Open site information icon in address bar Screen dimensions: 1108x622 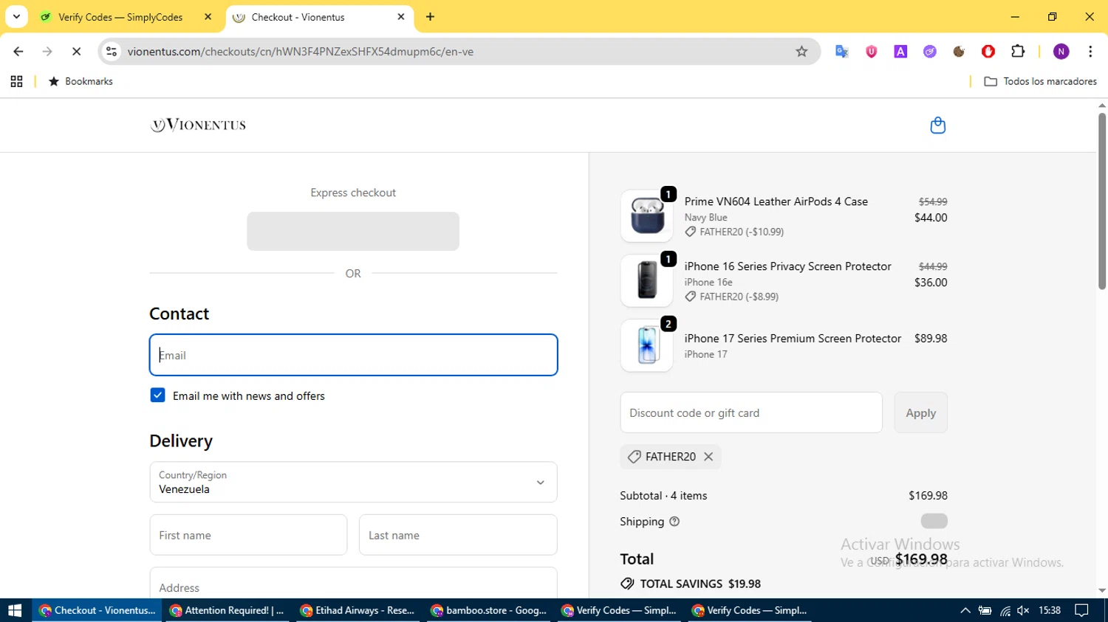[112, 52]
